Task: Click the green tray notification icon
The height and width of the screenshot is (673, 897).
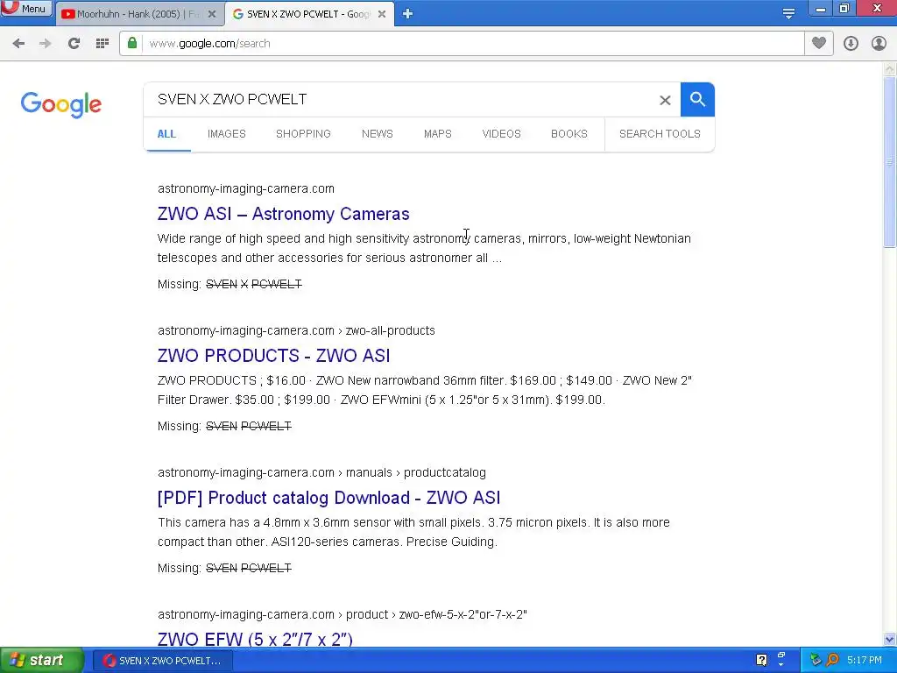Action: click(x=816, y=661)
